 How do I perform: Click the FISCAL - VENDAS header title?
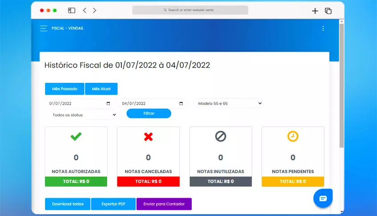point(67,29)
